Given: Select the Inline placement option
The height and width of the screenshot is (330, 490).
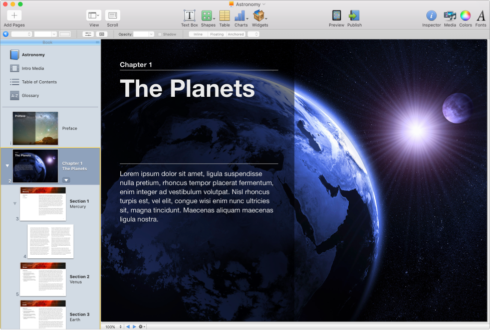Looking at the screenshot, I should [x=198, y=35].
